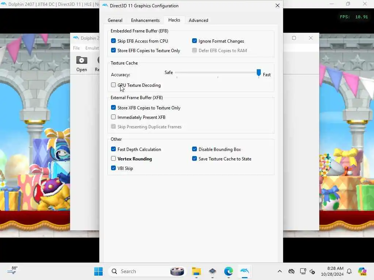The image size is (374, 280).
Task: Click the middle tick of Accuracy slider
Action: (218, 77)
